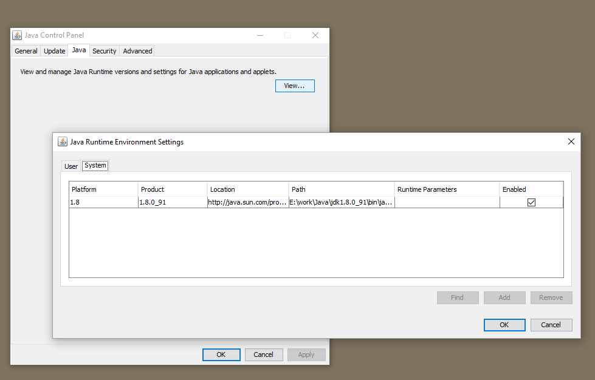This screenshot has height=380, width=595.
Task: Select the Java tab in Control Panel
Action: 79,50
